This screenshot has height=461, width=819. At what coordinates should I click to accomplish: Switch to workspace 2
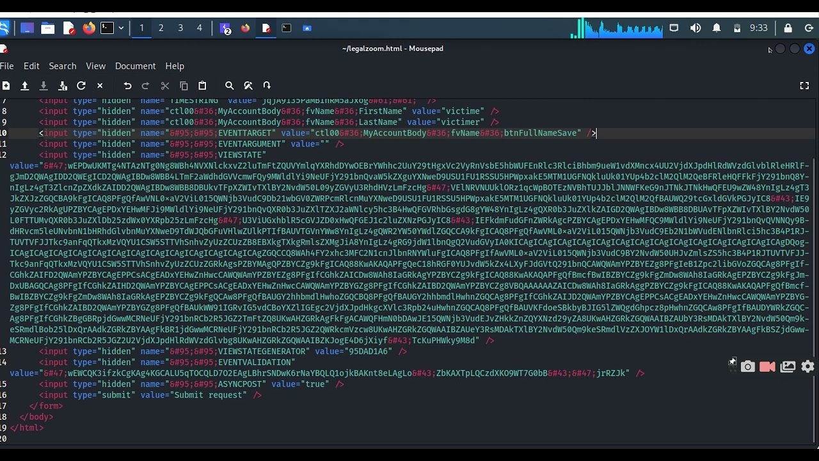coord(161,28)
